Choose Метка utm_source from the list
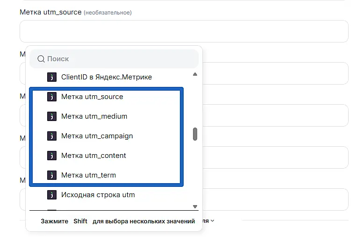This screenshot has width=364, height=242. click(92, 97)
